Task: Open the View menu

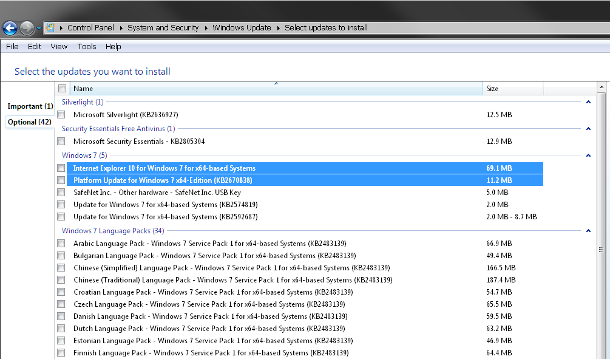Action: (x=59, y=47)
